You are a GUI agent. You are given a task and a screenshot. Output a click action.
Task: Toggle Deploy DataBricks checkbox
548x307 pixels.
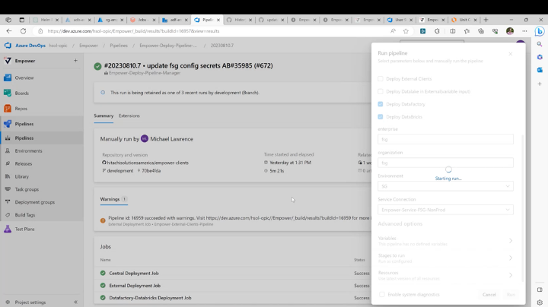coord(381,116)
